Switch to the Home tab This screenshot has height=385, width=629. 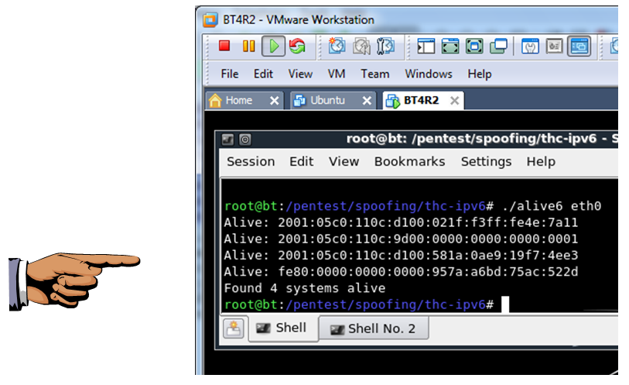[x=238, y=101]
